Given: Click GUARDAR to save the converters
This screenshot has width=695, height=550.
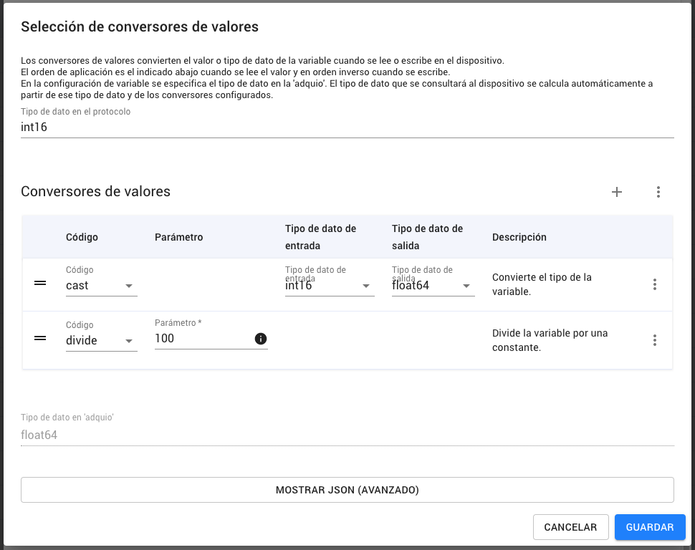Looking at the screenshot, I should click(649, 526).
